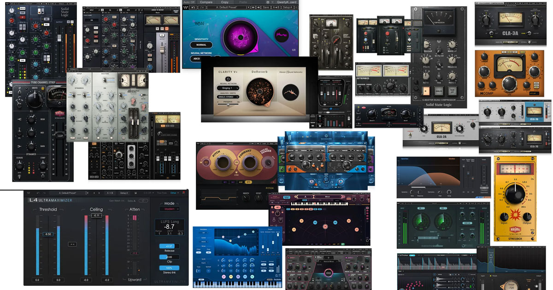The image size is (553, 290).
Task: Click the Pitch knob in Vocal Bender
Action: click(x=223, y=163)
